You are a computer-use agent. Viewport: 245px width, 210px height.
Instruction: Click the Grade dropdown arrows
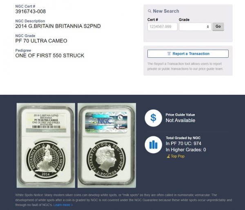(208, 26)
